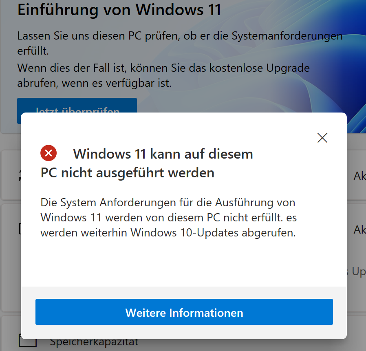
Task: Open Weitere Informationen
Action: tap(184, 312)
